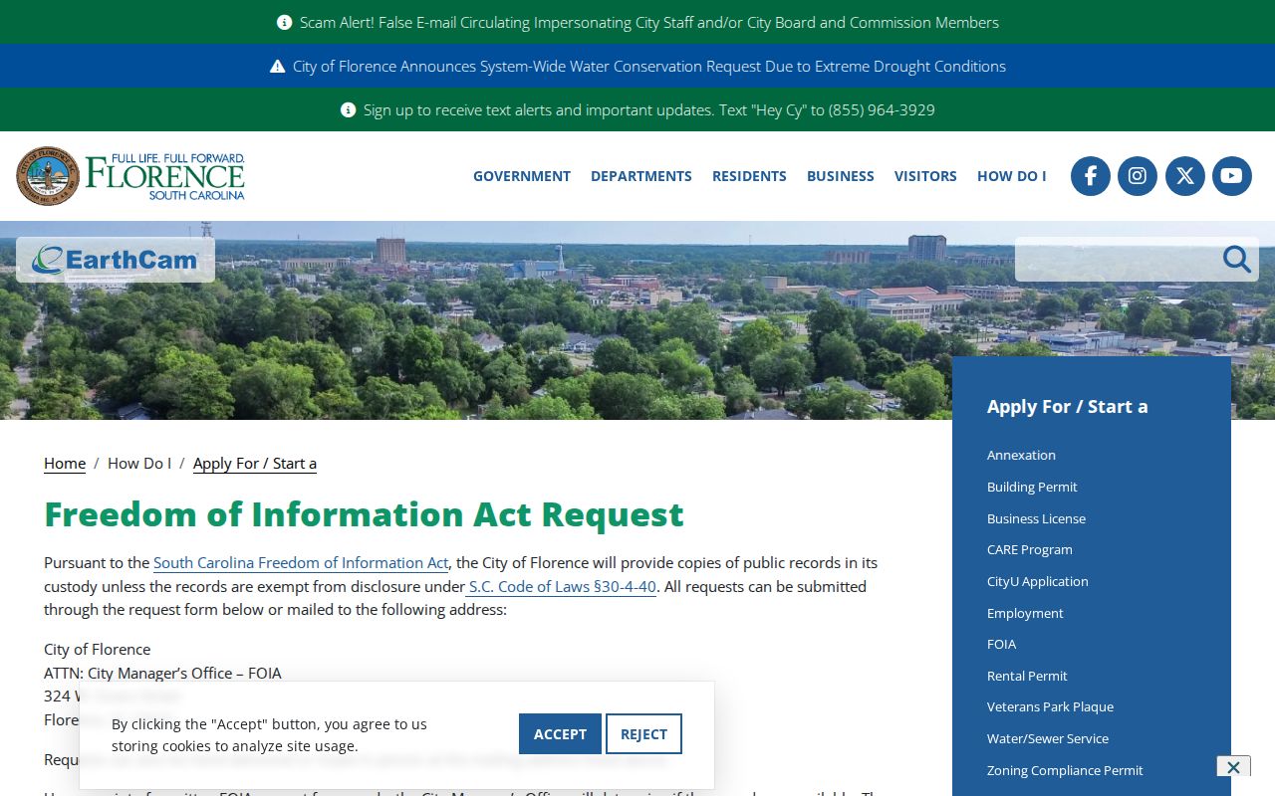
Task: Go to homepage via Florence city logo
Action: [130, 176]
